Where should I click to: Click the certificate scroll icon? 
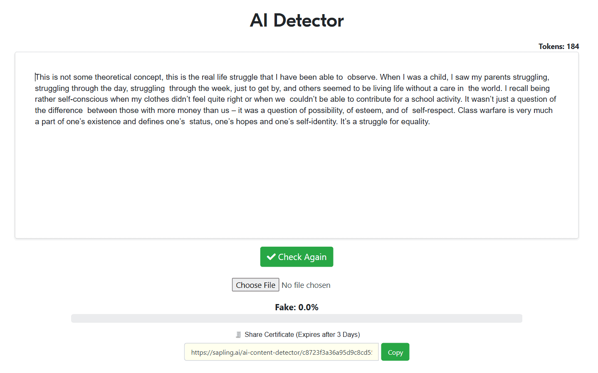tap(238, 335)
